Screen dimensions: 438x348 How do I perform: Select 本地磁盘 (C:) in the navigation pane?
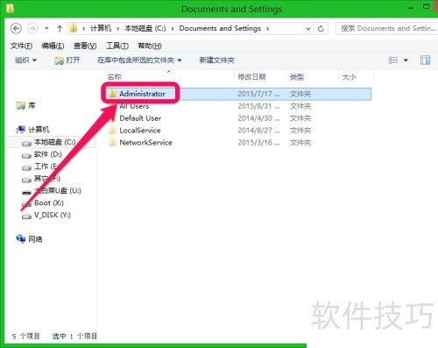pyautogui.click(x=55, y=142)
